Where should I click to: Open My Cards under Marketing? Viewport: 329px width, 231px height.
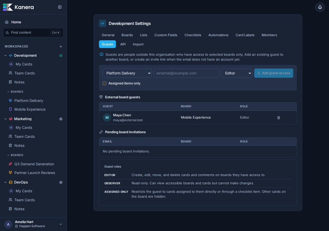(24, 128)
